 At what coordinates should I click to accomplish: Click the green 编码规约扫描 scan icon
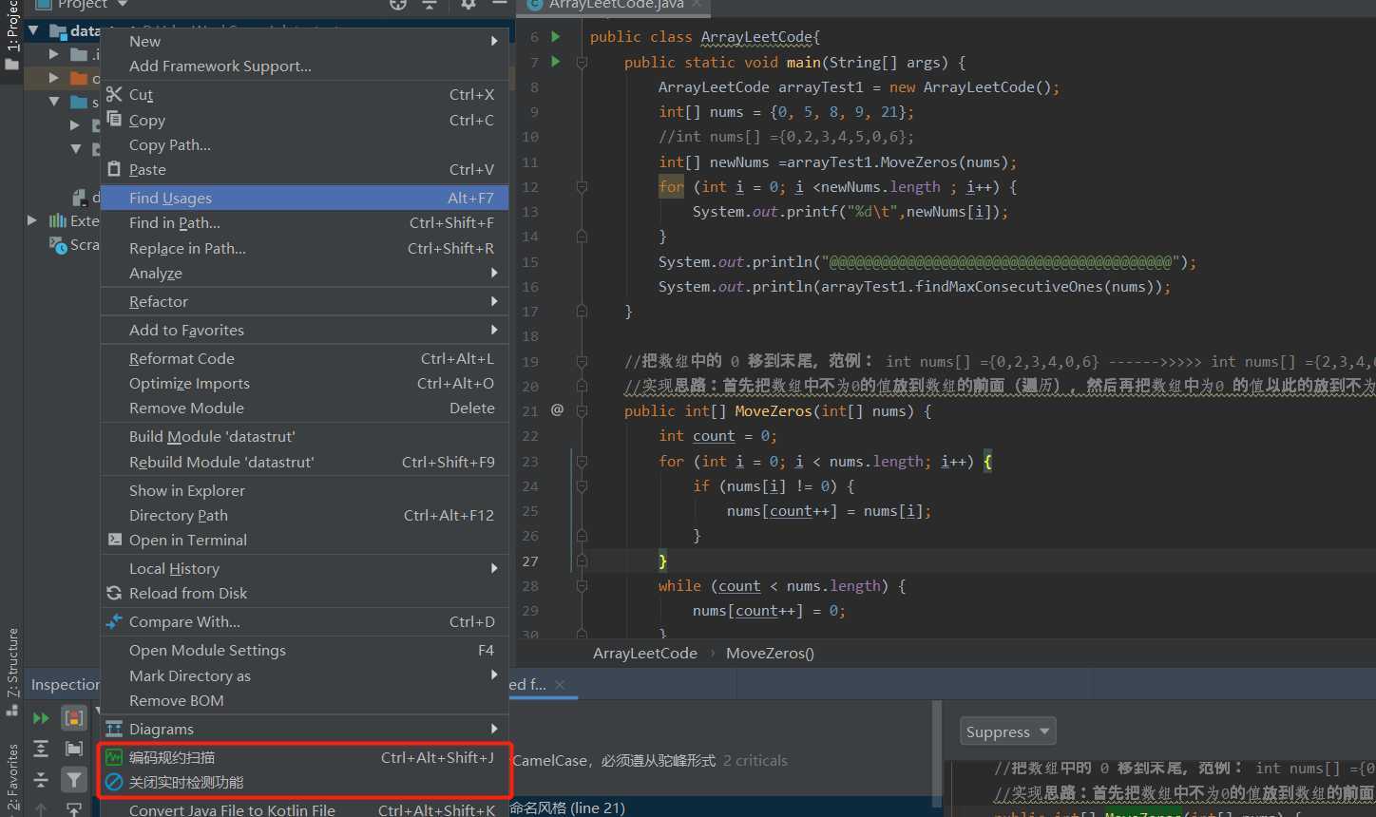(x=114, y=757)
